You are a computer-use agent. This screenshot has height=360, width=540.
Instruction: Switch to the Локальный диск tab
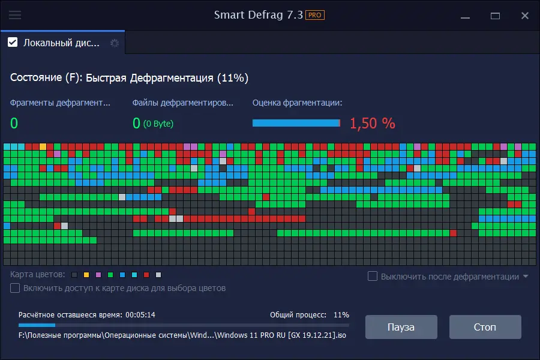pos(60,42)
